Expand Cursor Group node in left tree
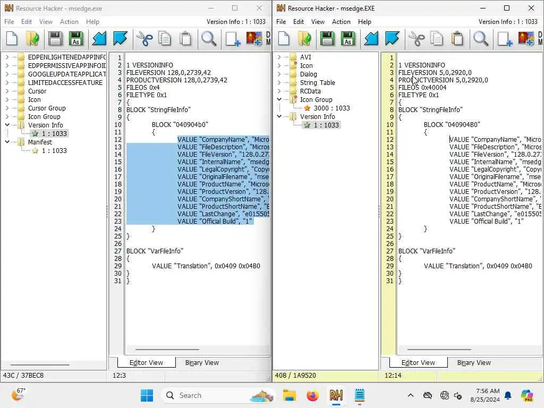 [7, 108]
